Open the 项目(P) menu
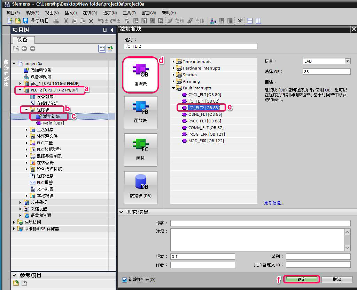357x290 pixels. point(13,13)
